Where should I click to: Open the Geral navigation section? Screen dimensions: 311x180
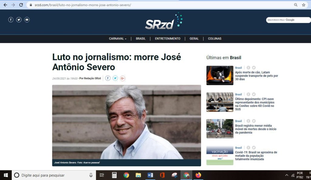194,39
